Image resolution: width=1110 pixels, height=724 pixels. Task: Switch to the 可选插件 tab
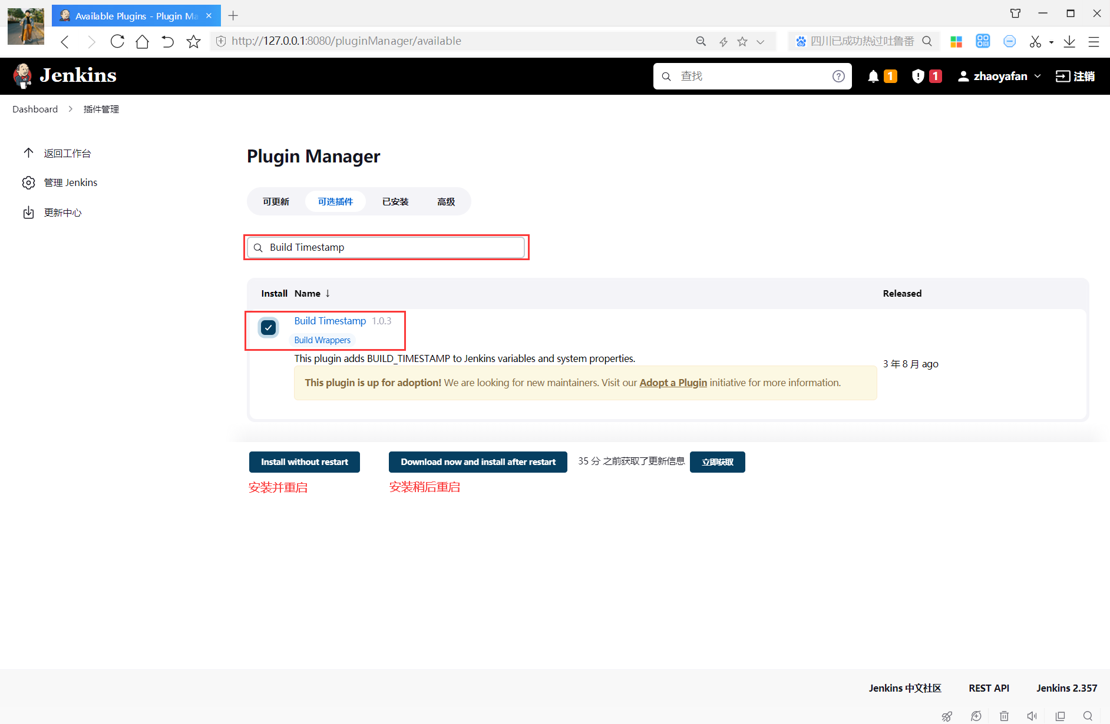point(335,201)
